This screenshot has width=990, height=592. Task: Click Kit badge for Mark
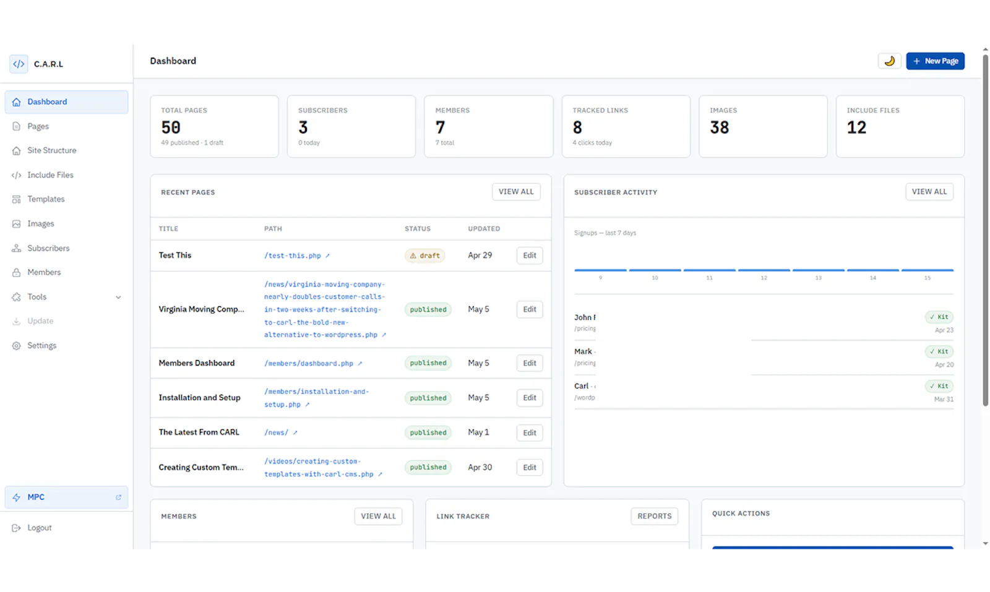[x=939, y=351]
